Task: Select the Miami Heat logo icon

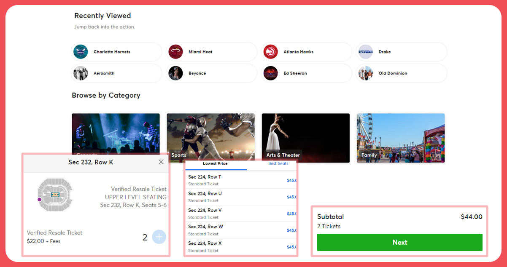Action: (176, 52)
